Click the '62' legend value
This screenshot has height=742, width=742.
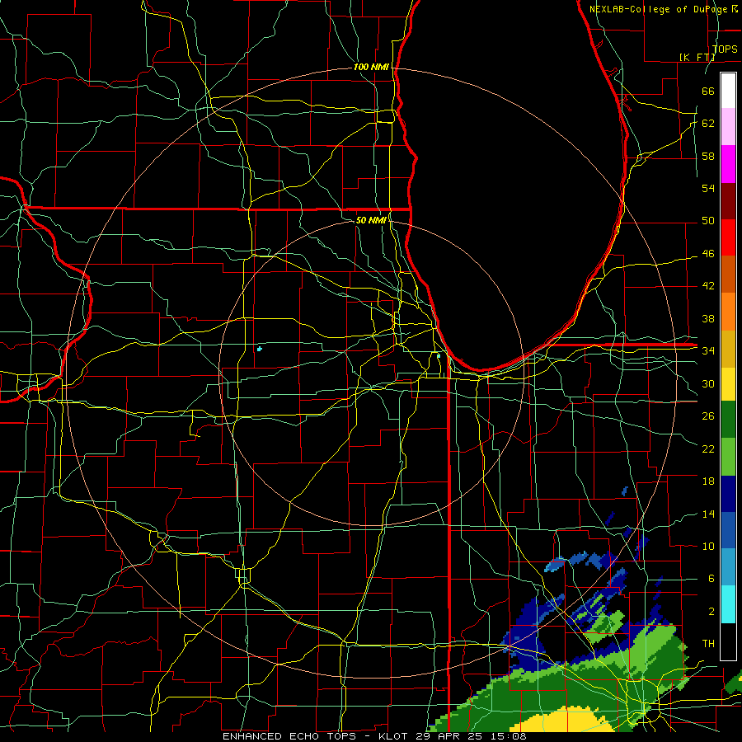pos(708,124)
